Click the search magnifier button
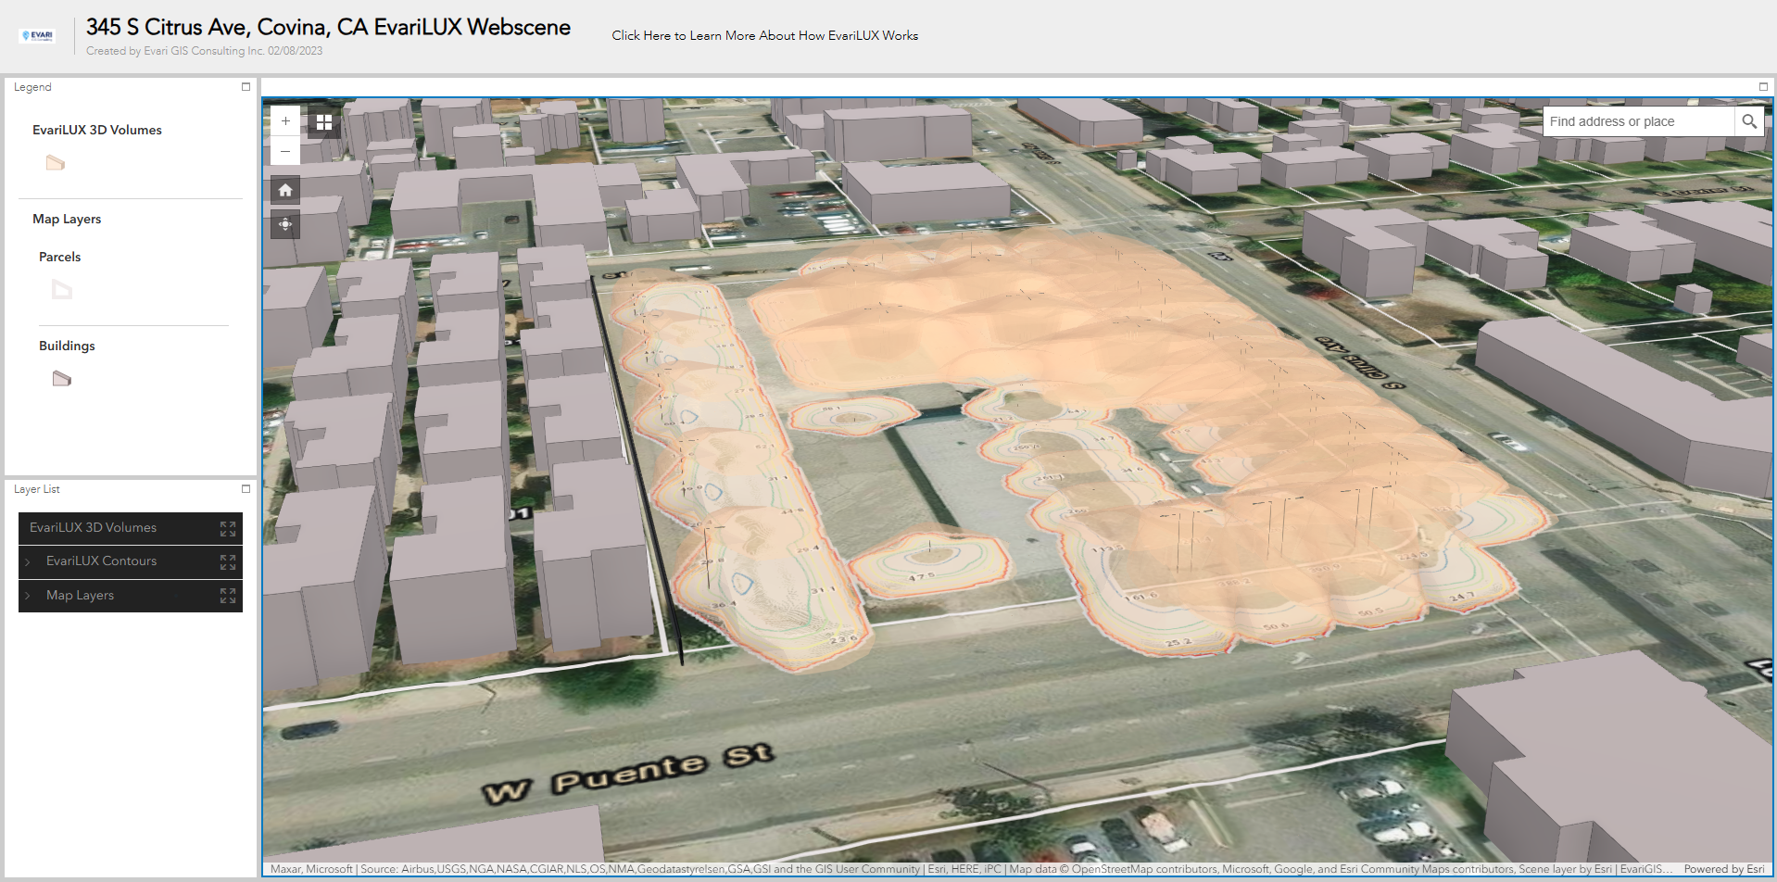1777x882 pixels. coord(1749,121)
